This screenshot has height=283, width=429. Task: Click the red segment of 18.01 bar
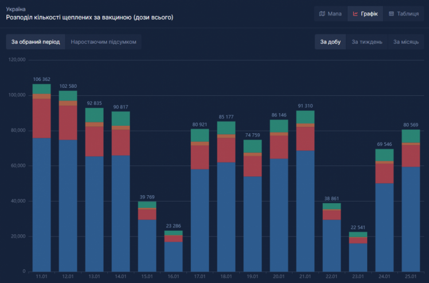point(226,150)
